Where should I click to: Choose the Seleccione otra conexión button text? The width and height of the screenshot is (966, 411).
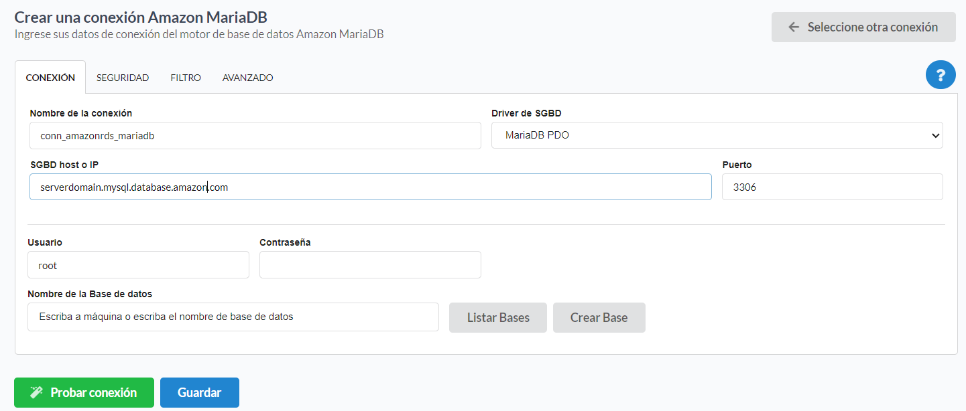pos(872,27)
